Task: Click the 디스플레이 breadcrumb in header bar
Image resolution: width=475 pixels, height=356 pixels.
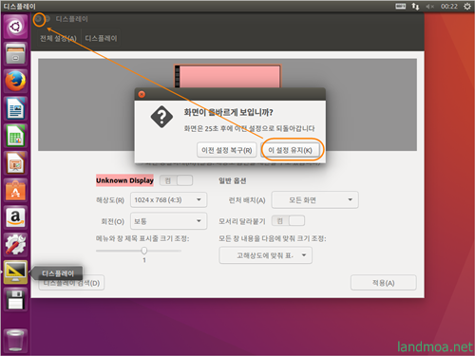Action: click(x=101, y=39)
